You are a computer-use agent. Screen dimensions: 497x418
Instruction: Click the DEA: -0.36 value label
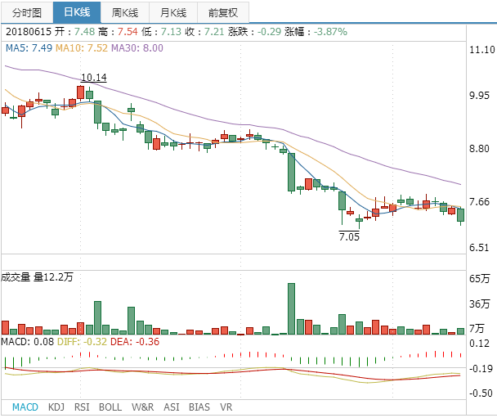[x=135, y=342]
